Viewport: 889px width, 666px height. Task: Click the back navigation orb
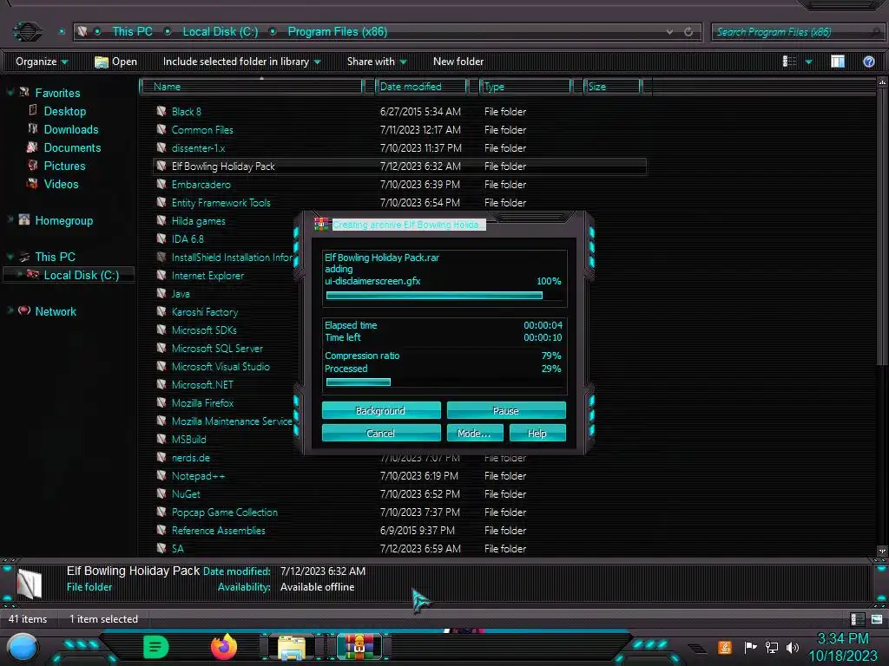coord(27,31)
